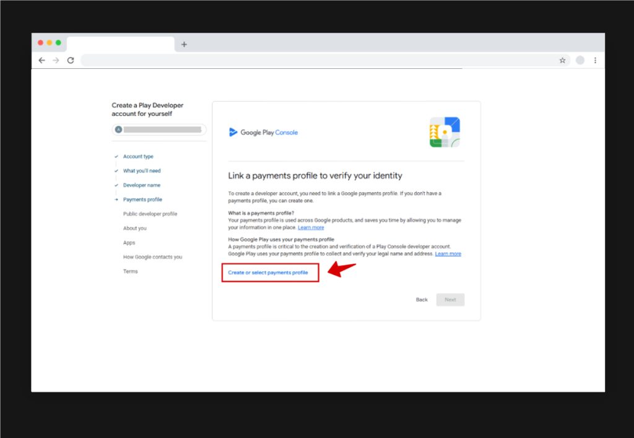Click the 'Link a payments profile' heading
This screenshot has width=634, height=438.
coord(315,175)
